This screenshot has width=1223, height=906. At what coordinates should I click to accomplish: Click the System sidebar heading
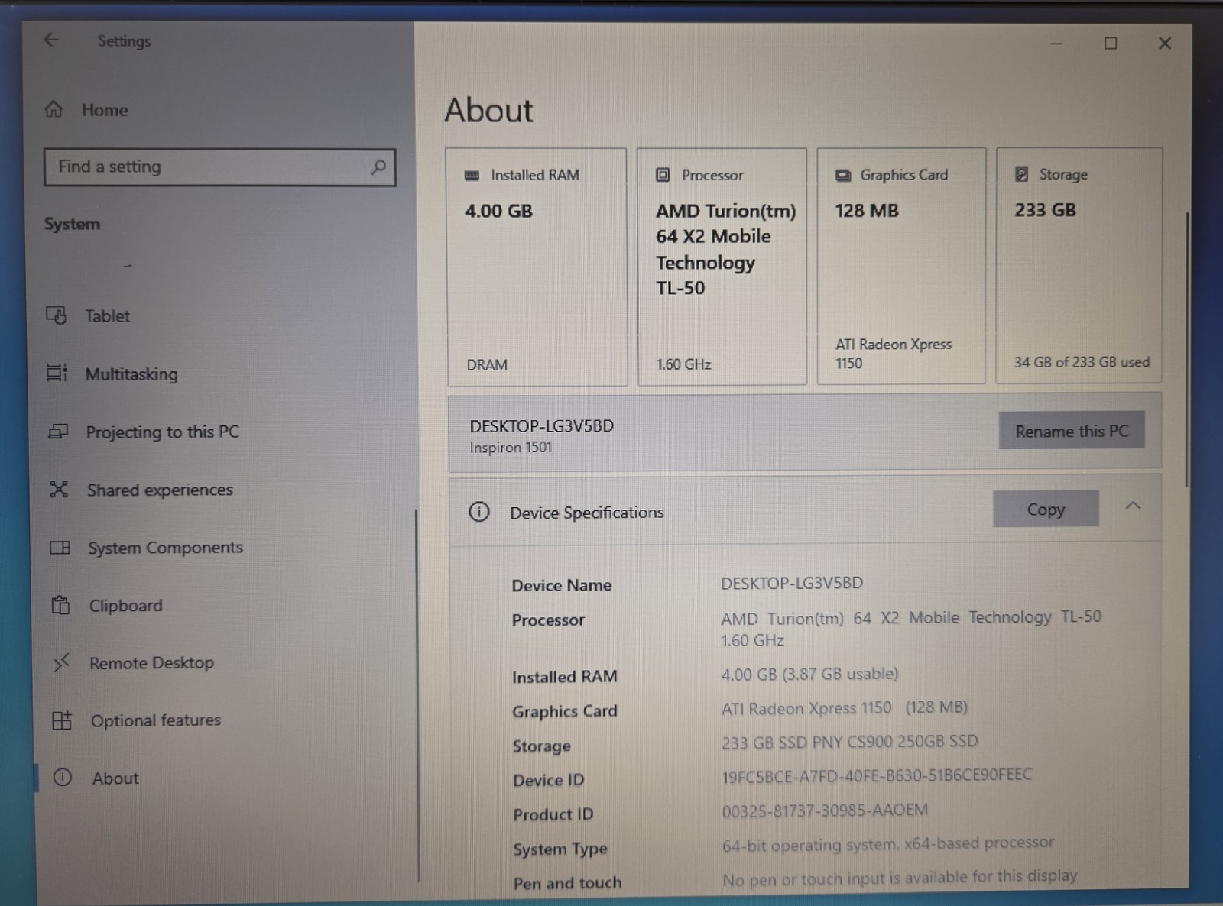click(x=72, y=224)
